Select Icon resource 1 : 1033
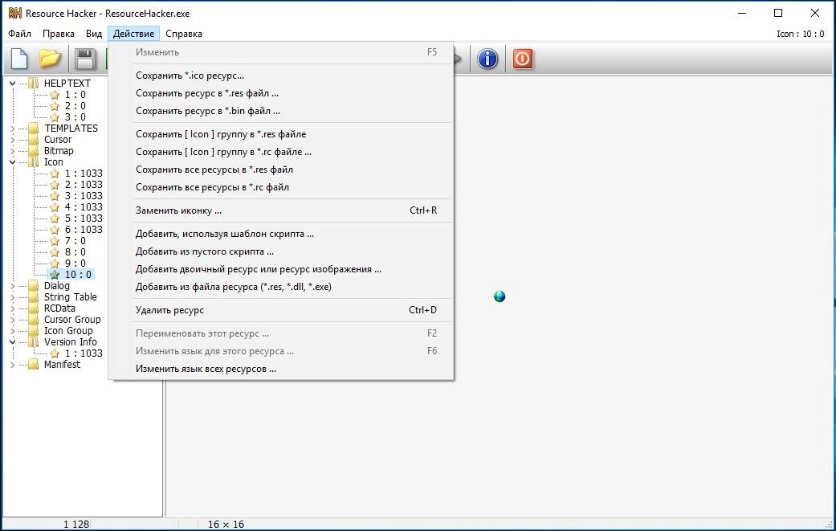Image resolution: width=836 pixels, height=531 pixels. coord(84,174)
